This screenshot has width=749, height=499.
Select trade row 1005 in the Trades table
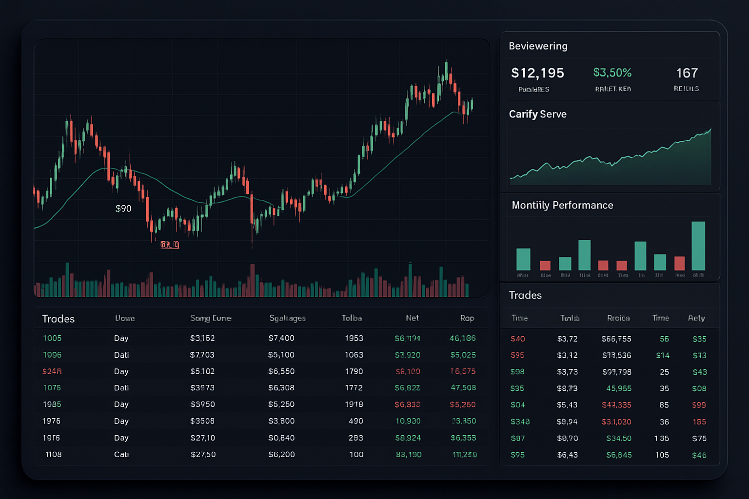(x=52, y=338)
